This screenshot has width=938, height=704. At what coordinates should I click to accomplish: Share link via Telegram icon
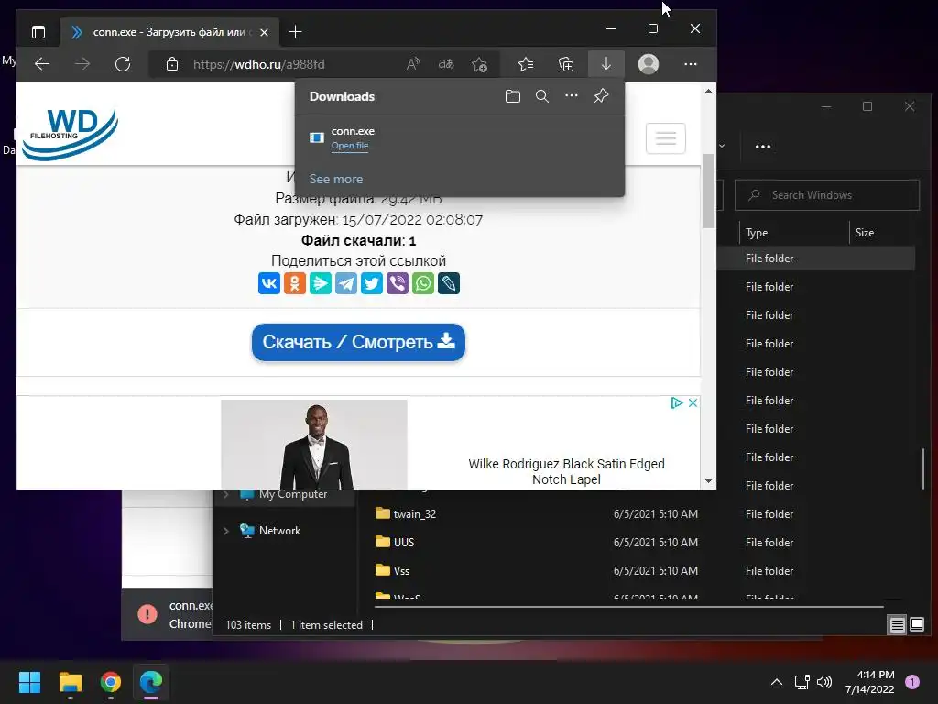pos(345,283)
